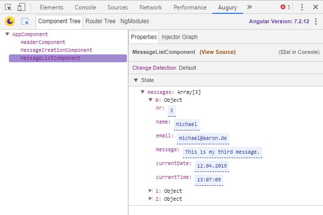This screenshot has width=323, height=215.
Task: Click the inspect element picker icon
Action: pos(8,7)
